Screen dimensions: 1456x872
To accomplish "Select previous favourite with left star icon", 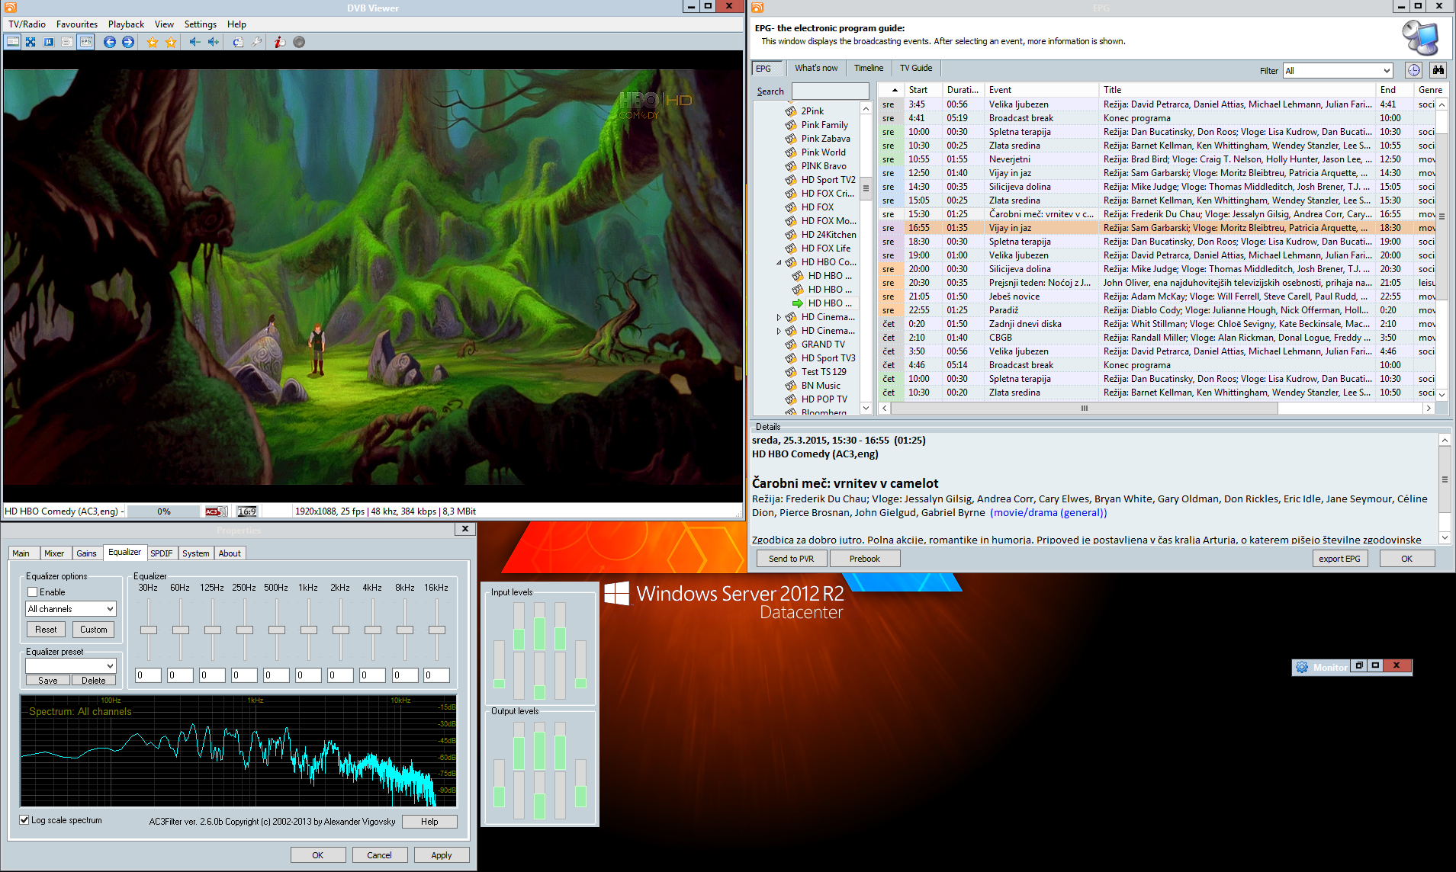I will [153, 42].
